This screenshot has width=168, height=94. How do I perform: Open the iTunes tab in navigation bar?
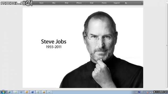tap(104, 3)
